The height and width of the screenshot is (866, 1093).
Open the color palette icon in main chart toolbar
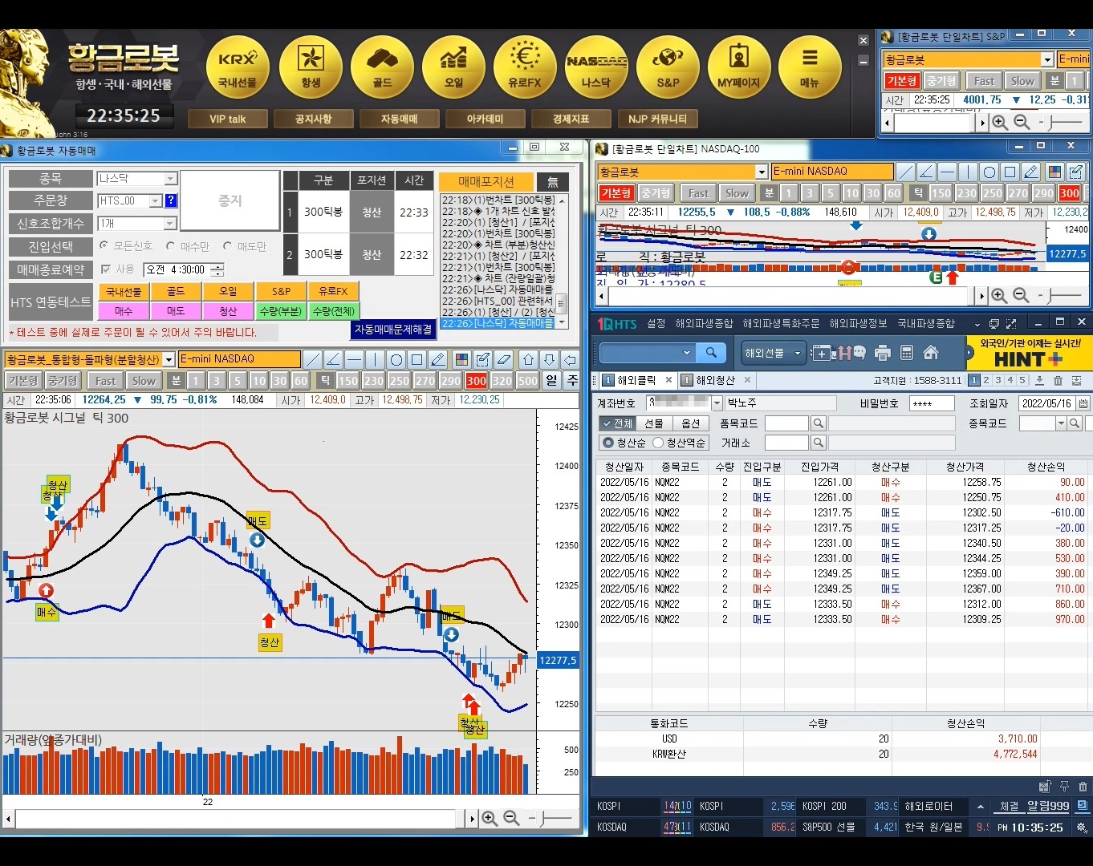point(461,359)
